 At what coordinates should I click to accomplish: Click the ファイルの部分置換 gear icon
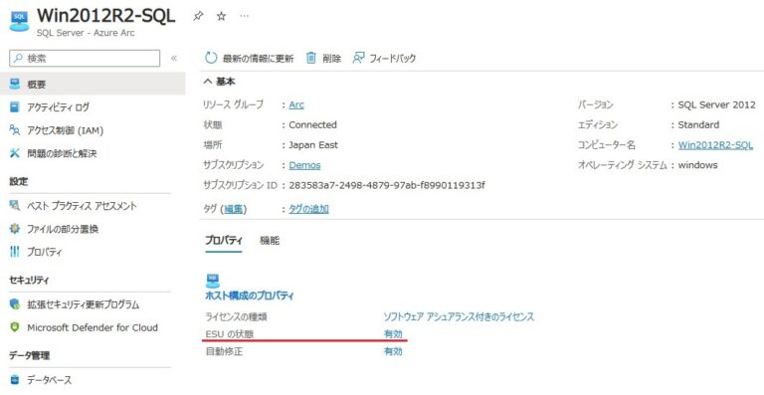(x=15, y=229)
